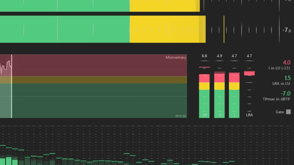Click the 4.9 value above S meter
294x165 pixels.
(x=219, y=56)
